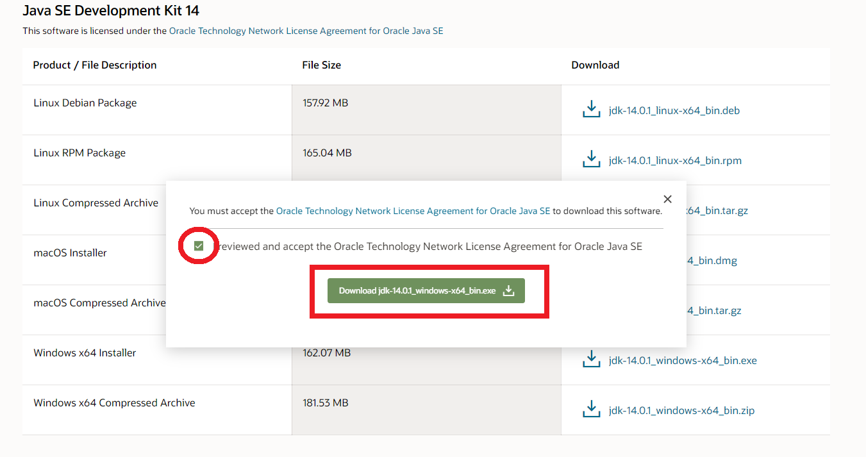Click the Product / File Description header
The image size is (866, 457).
[95, 65]
